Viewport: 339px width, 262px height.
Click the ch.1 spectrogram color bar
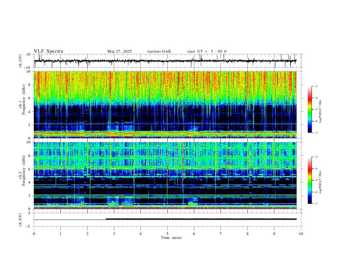point(309,110)
